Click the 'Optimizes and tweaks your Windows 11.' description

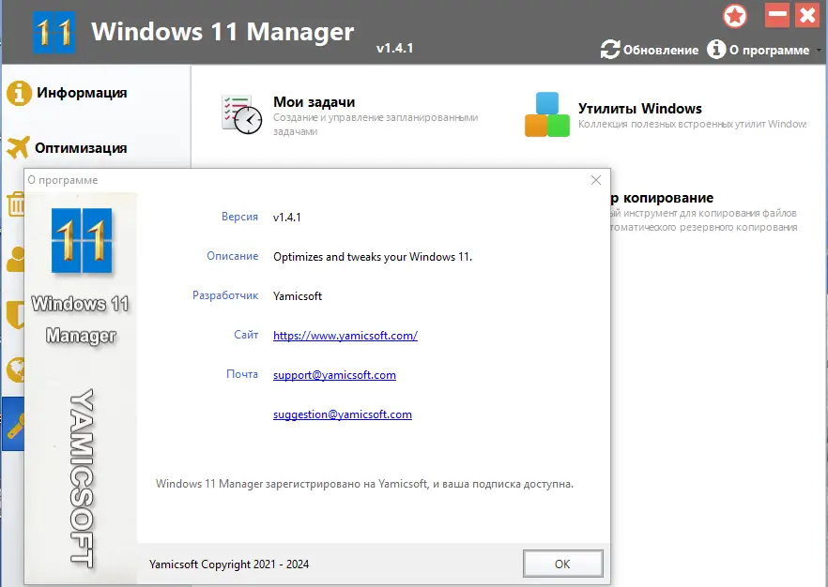373,257
